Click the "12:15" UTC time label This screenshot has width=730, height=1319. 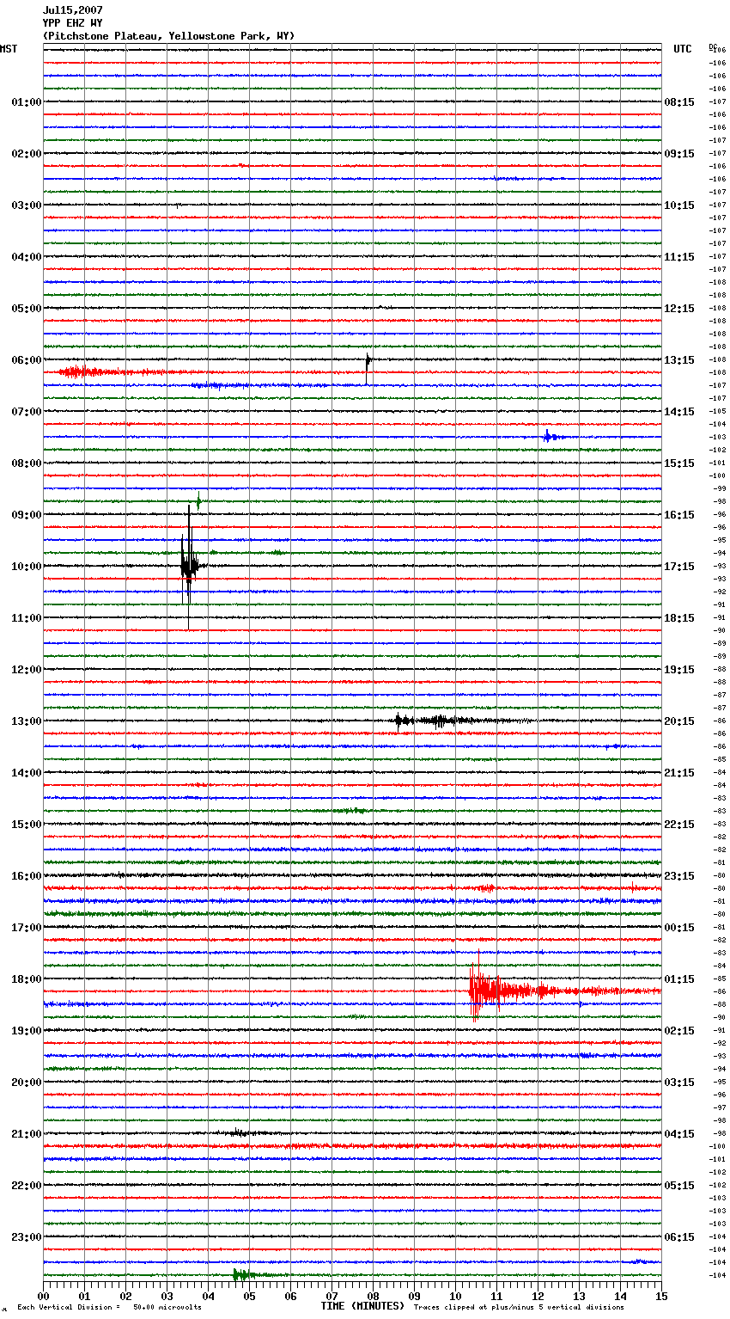[679, 309]
